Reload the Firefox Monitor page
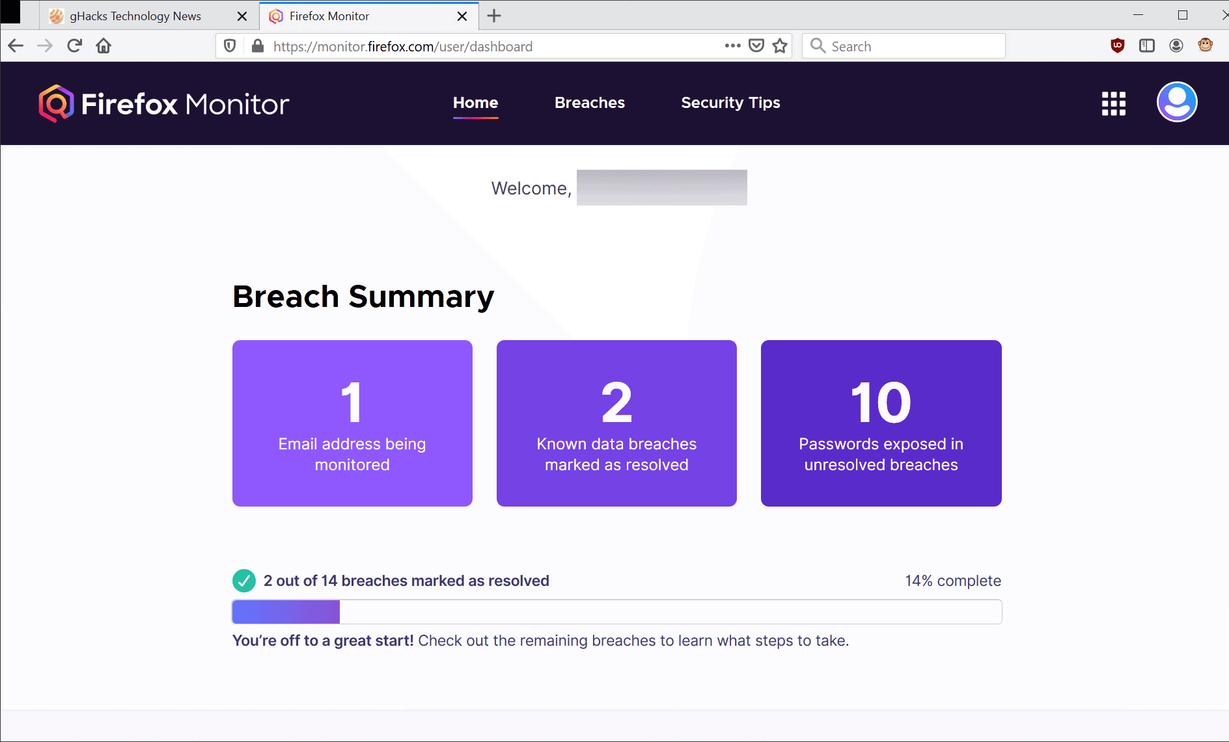The width and height of the screenshot is (1229, 742). tap(74, 46)
